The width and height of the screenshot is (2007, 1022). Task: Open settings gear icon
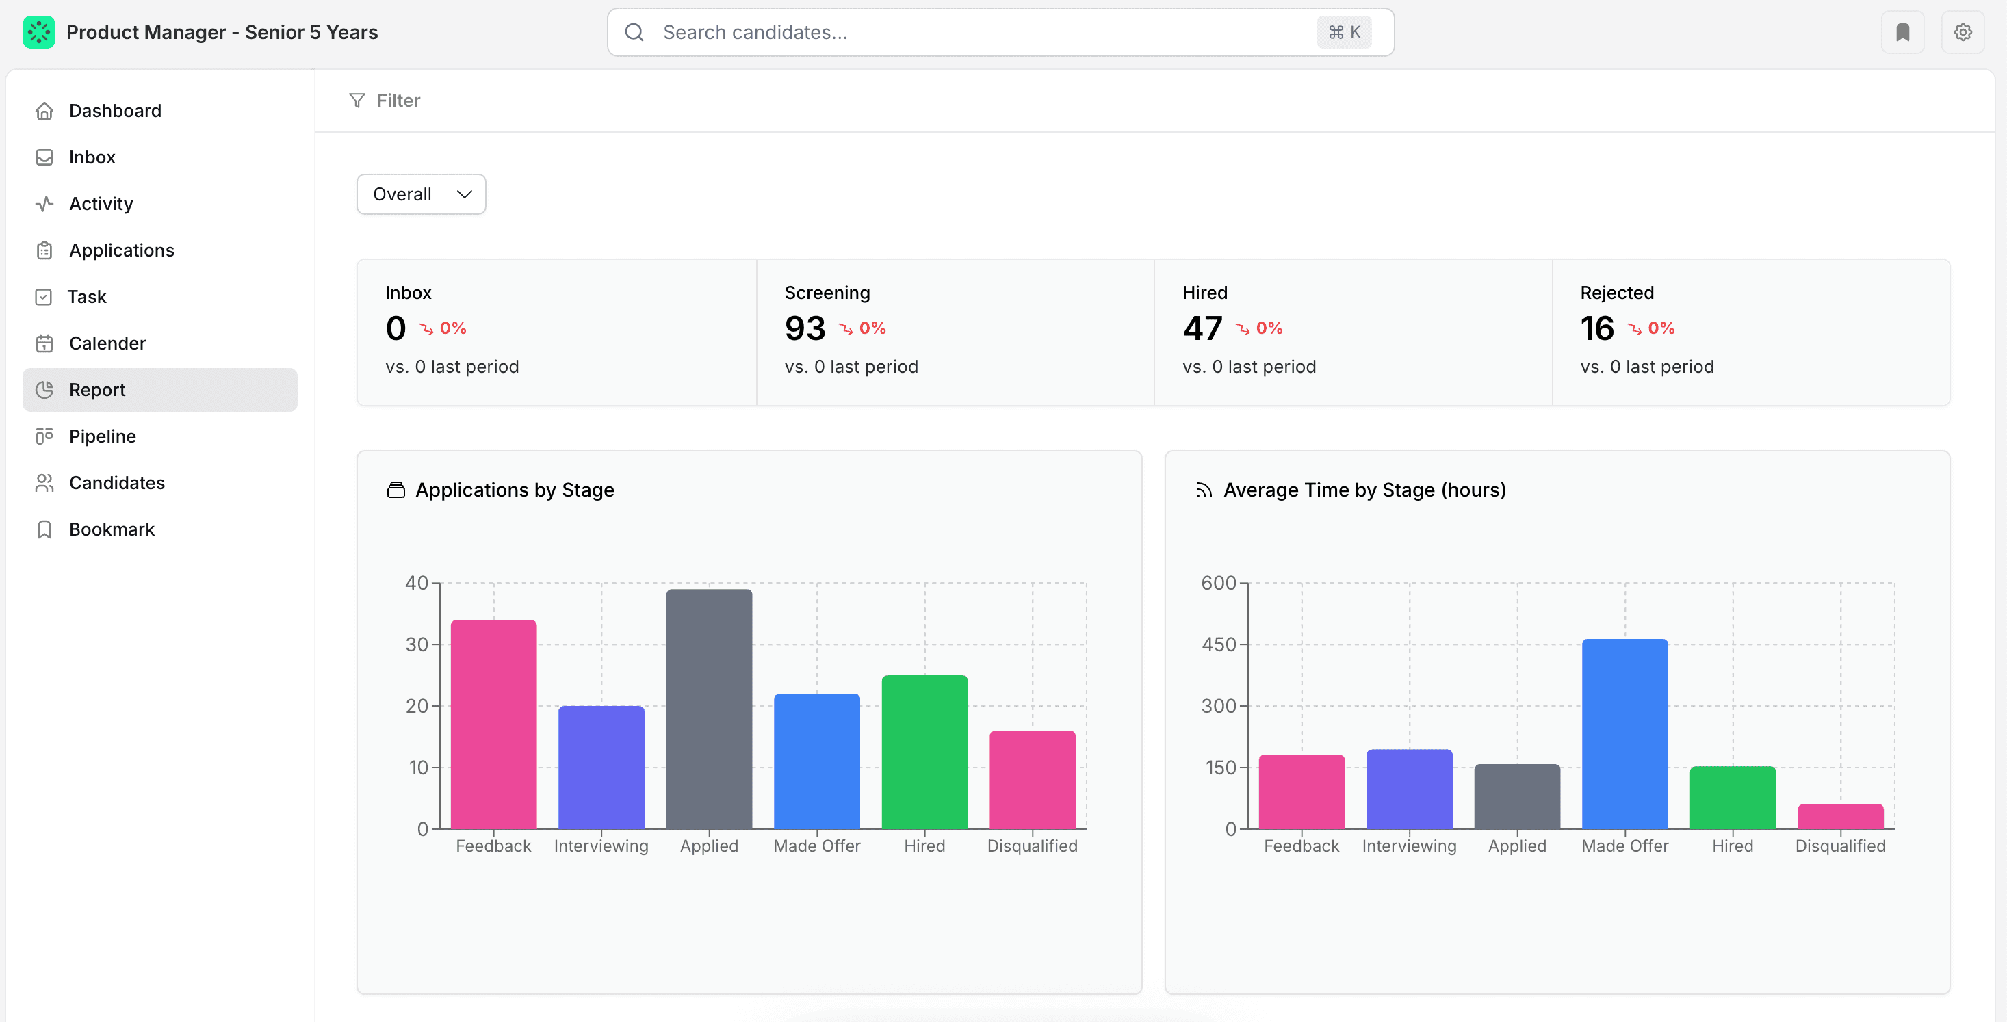[x=1962, y=32]
